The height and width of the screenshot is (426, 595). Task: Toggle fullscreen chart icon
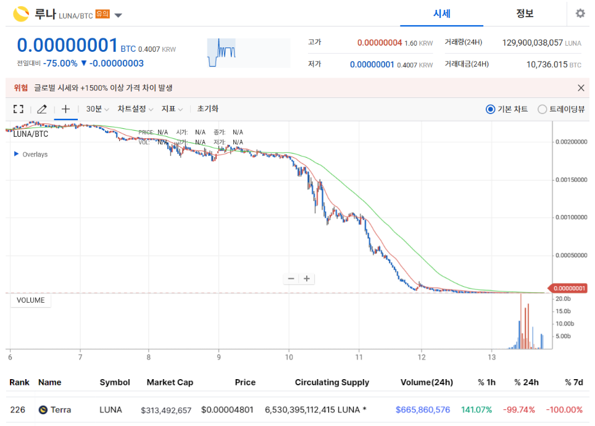pos(19,109)
